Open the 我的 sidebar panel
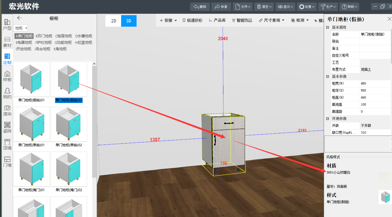This screenshot has height=217, width=392. 7,93
